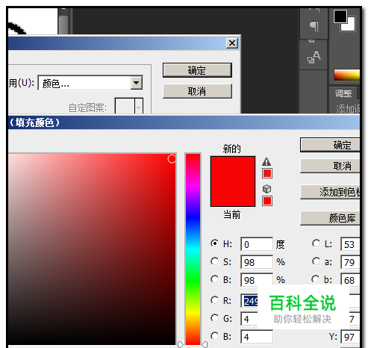
Task: Switch to the 调整 adjustments tab
Action: [343, 93]
